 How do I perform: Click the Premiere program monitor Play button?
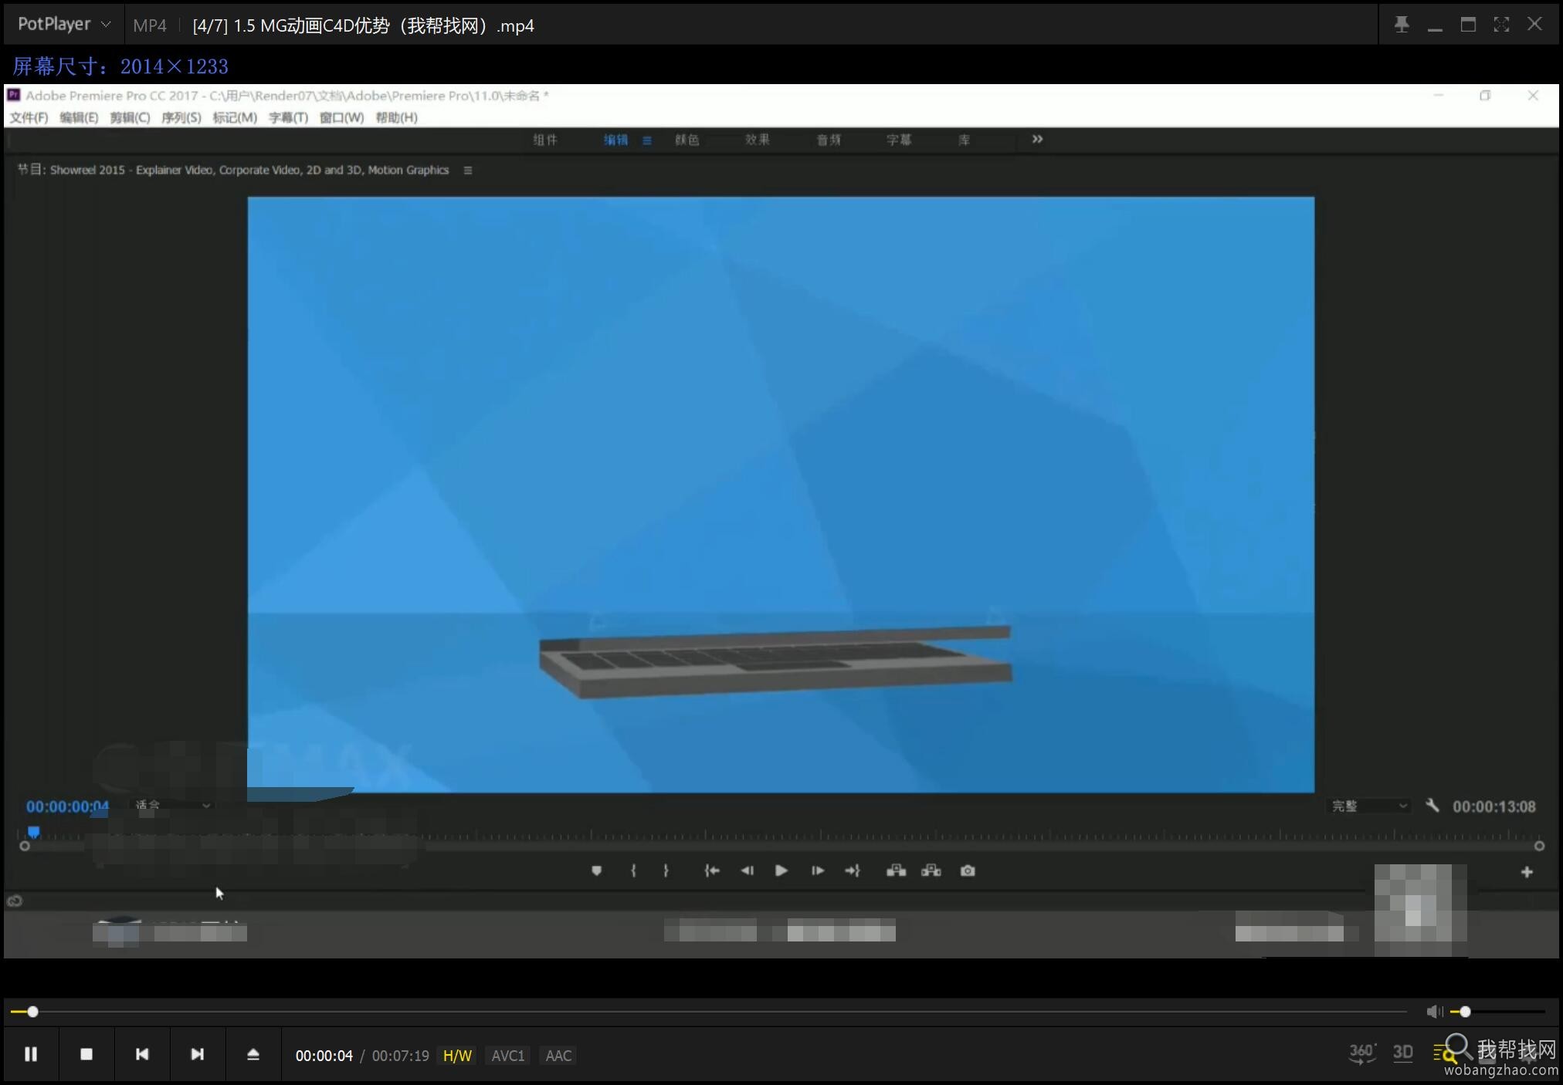(x=781, y=870)
